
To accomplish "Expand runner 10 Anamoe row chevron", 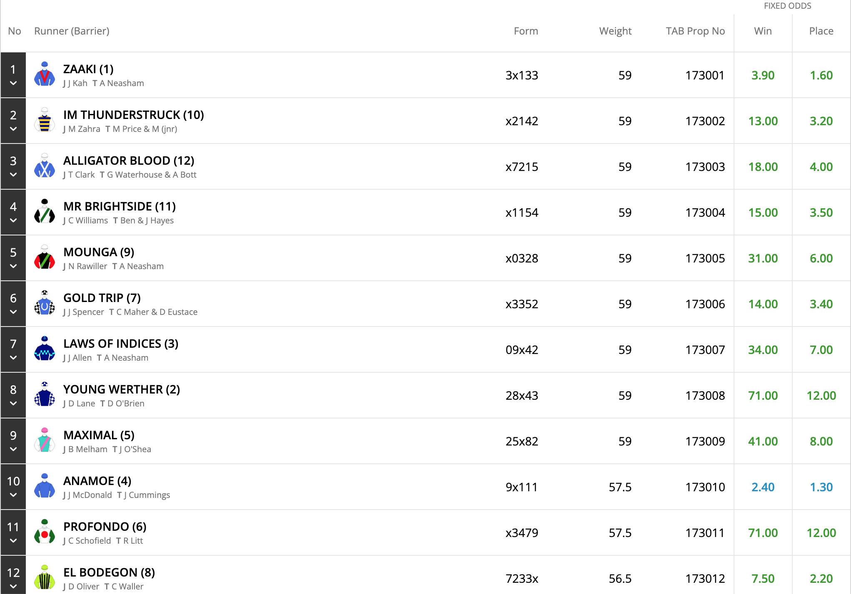I will (x=13, y=495).
